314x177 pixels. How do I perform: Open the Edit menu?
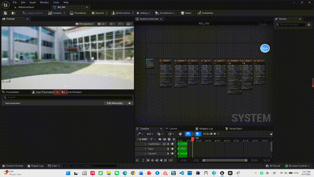(23, 2)
